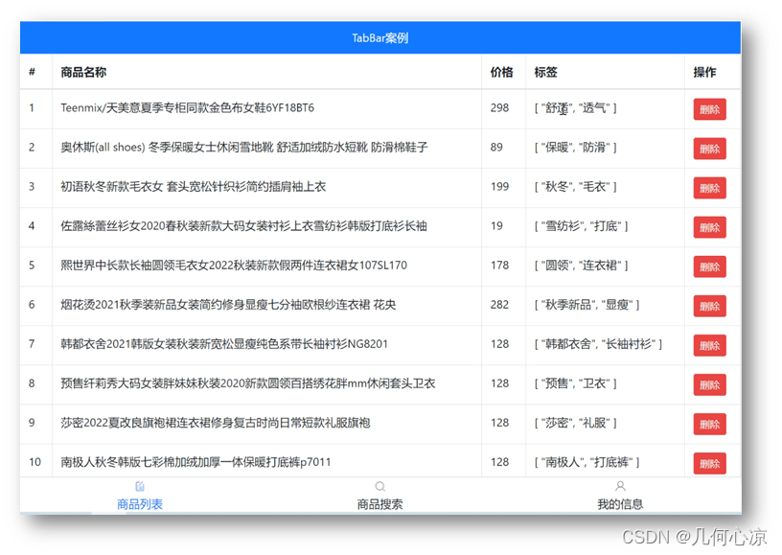Click the tags ["圆领", "连衣裙"]
Viewport: 782px width, 555px height.
581,266
